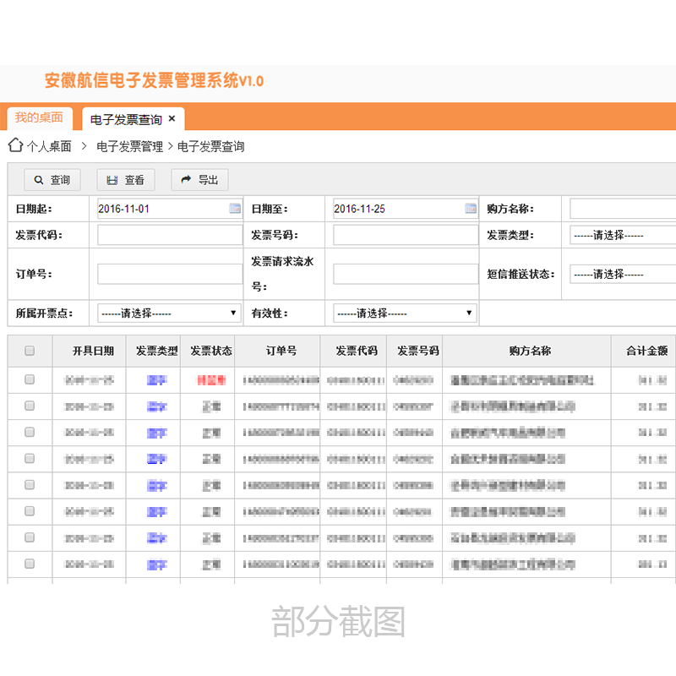
Task: Toggle the select-all checkbox in table header
Action: click(x=30, y=351)
